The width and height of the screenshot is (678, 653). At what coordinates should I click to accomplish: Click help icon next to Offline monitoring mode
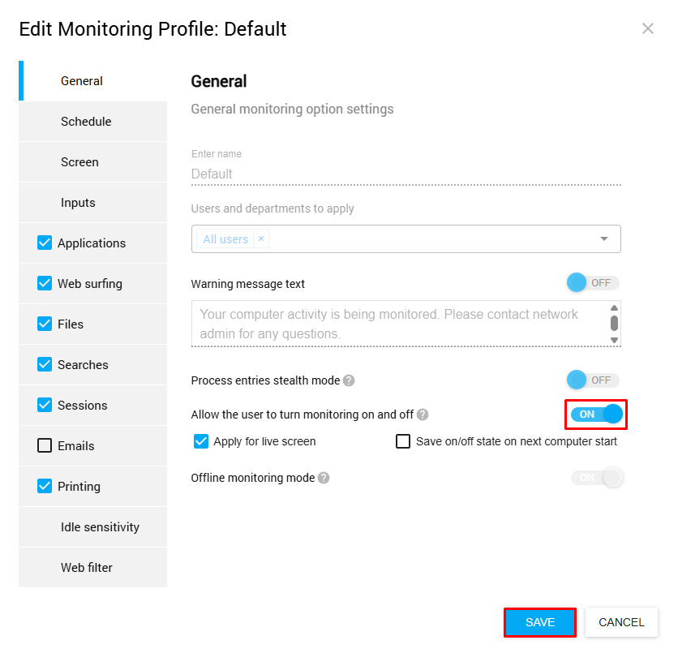pyautogui.click(x=324, y=478)
